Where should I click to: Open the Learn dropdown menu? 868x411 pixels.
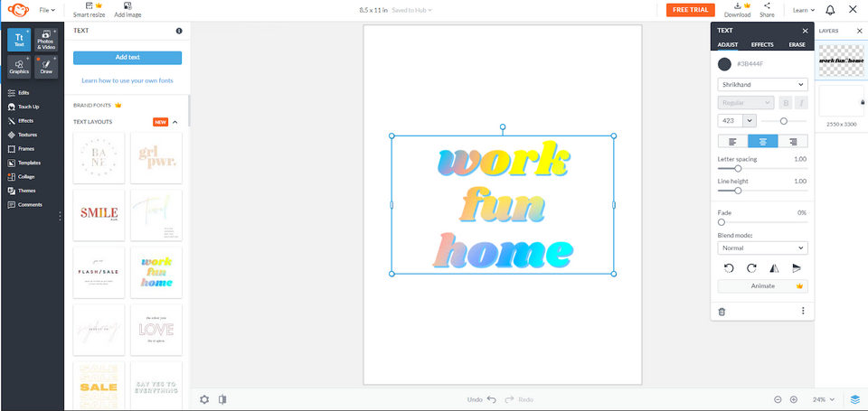tap(804, 10)
